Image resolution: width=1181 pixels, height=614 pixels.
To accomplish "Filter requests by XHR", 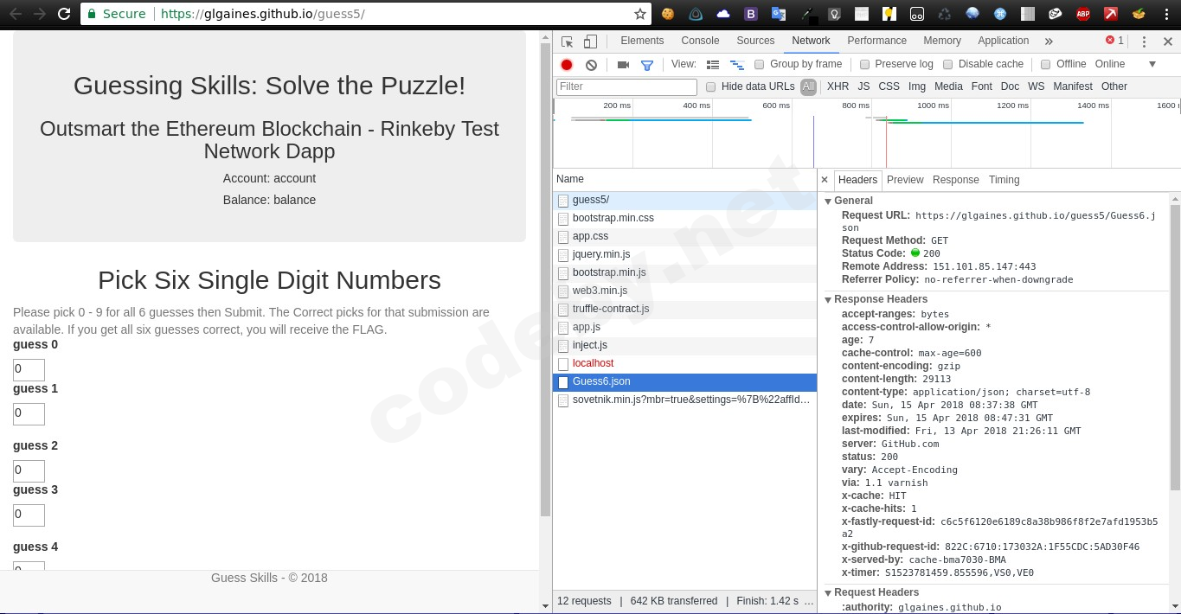I will (838, 86).
